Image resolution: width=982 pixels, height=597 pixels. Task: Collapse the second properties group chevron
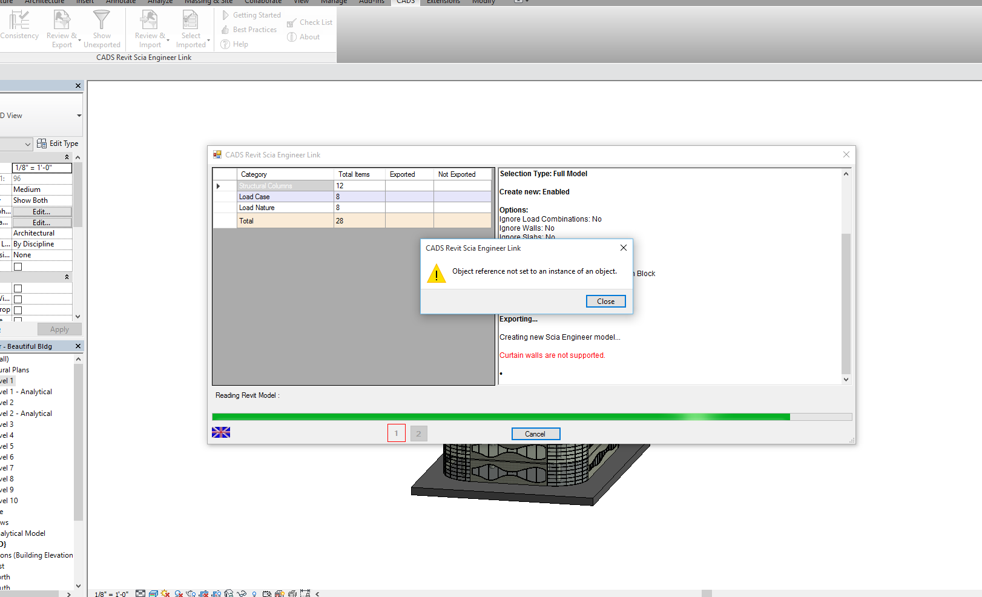[x=67, y=277]
